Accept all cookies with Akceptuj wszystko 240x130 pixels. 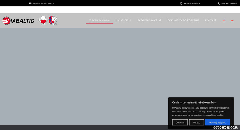pos(217,122)
